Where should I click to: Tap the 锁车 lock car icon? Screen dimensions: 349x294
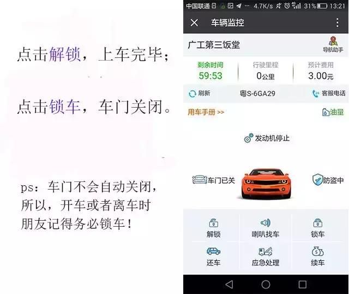click(317, 228)
